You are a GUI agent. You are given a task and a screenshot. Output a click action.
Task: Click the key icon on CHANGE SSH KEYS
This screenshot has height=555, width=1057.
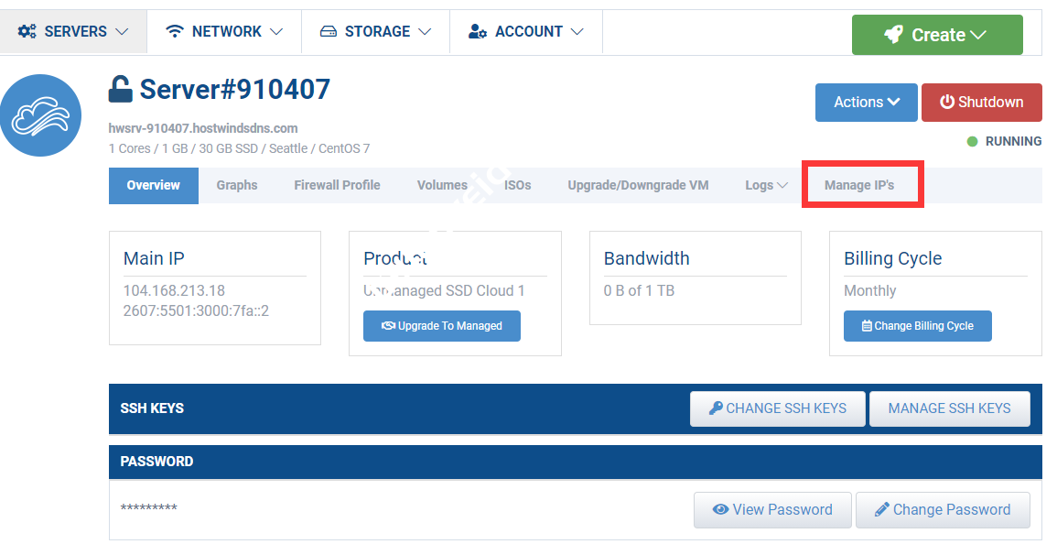pyautogui.click(x=716, y=408)
